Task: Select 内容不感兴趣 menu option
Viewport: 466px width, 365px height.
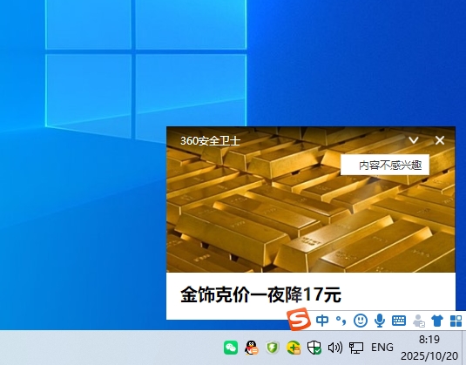Action: (x=385, y=165)
